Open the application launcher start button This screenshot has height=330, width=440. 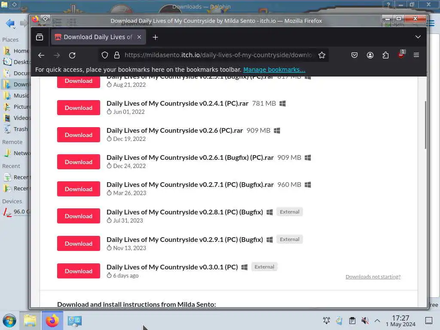click(9, 321)
